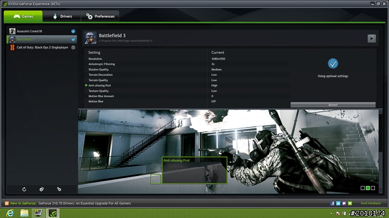Refresh the games list
Screen dimensions: 389x218
pyautogui.click(x=24, y=189)
